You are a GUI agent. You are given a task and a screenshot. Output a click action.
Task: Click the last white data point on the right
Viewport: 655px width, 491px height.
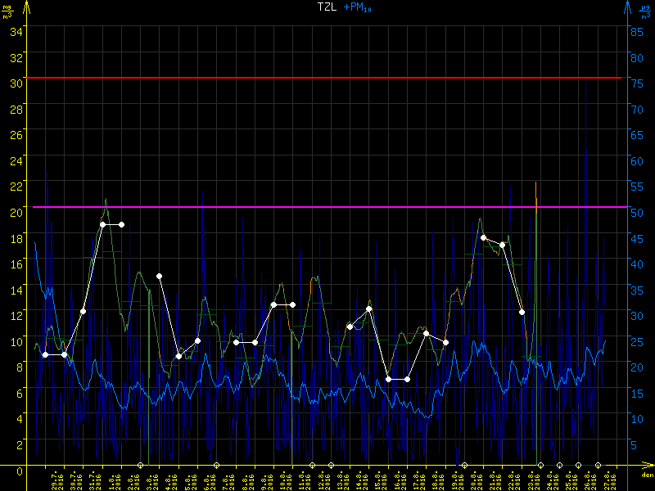(522, 312)
